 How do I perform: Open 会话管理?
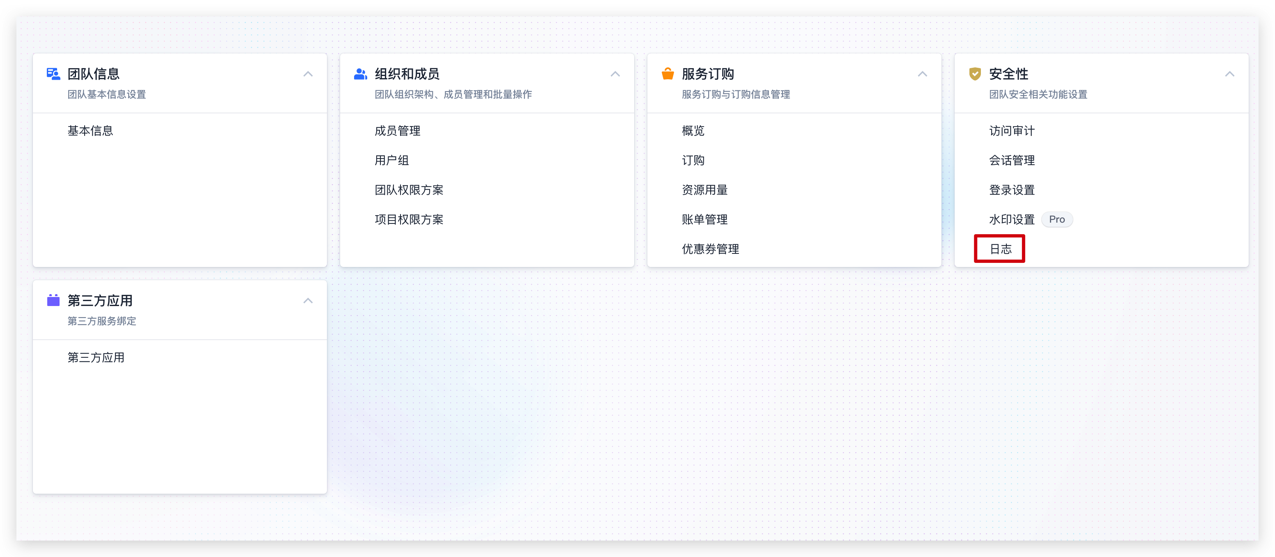click(1012, 161)
